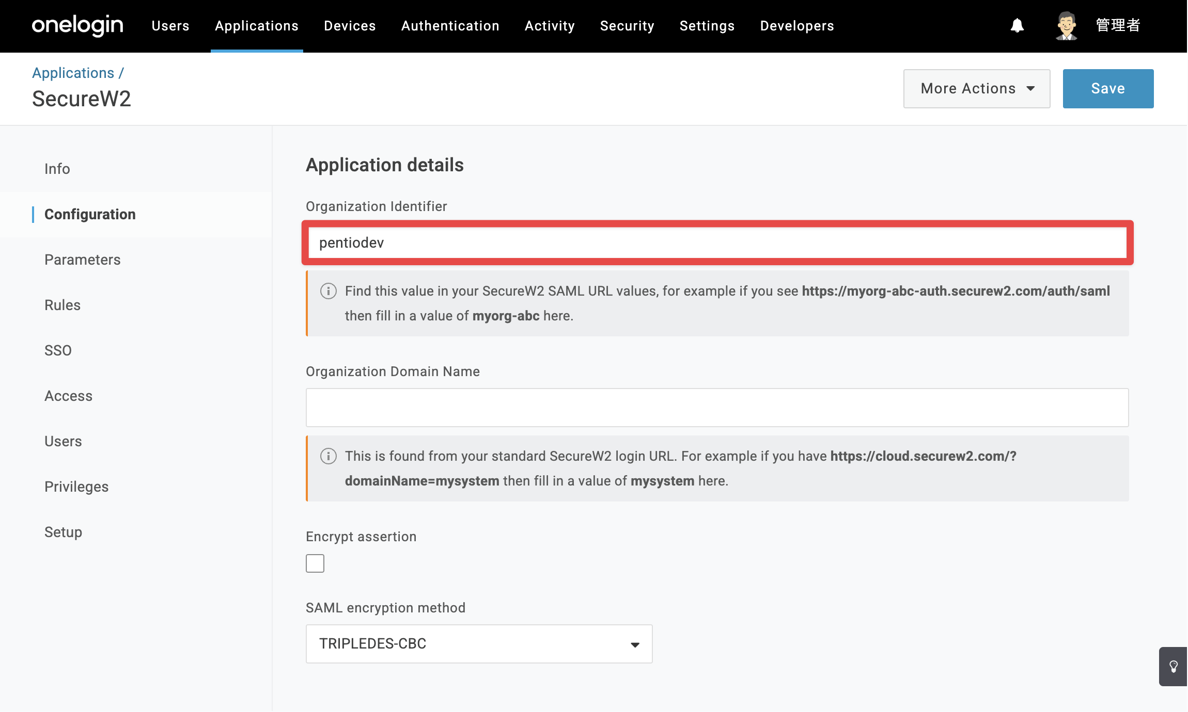Click the OneLogin logo
1188x712 pixels.
pos(77,25)
